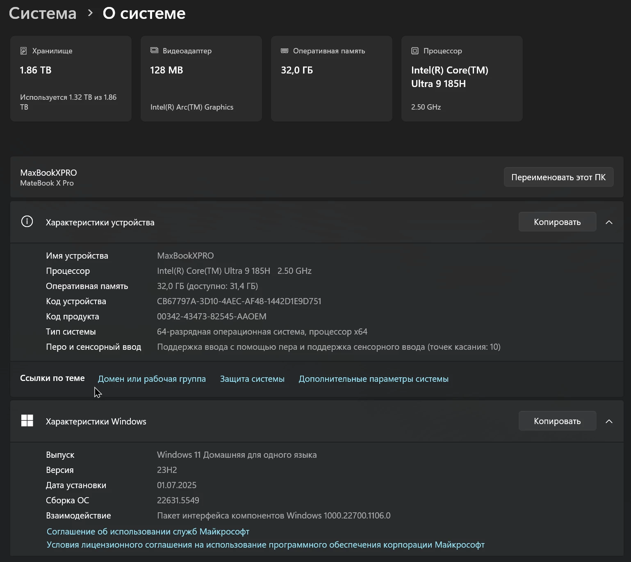Open Защита системы link
Viewport: 631px width, 562px height.
coord(252,379)
